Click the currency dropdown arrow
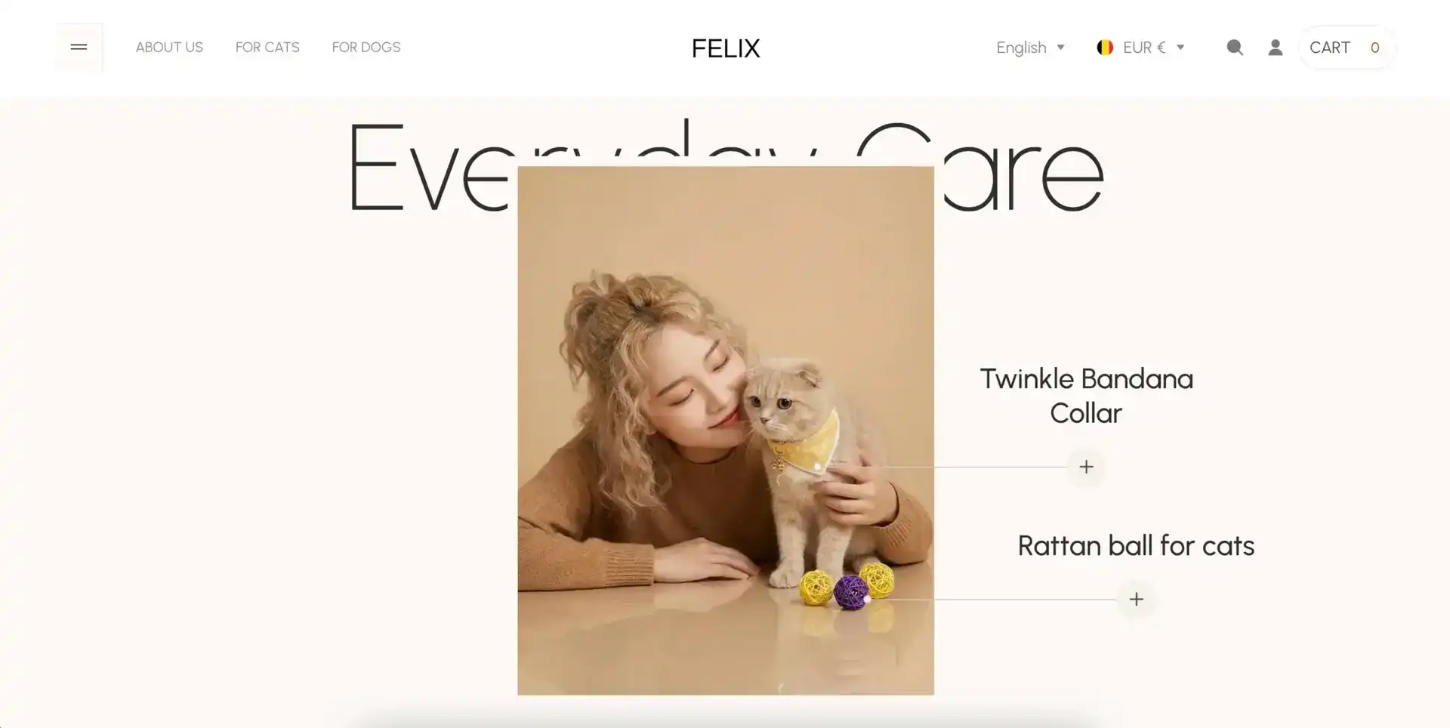 (1180, 48)
